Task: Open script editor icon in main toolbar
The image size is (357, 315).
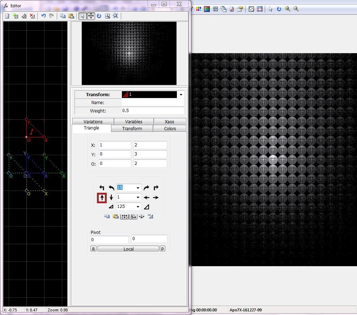Action: tap(232, 9)
